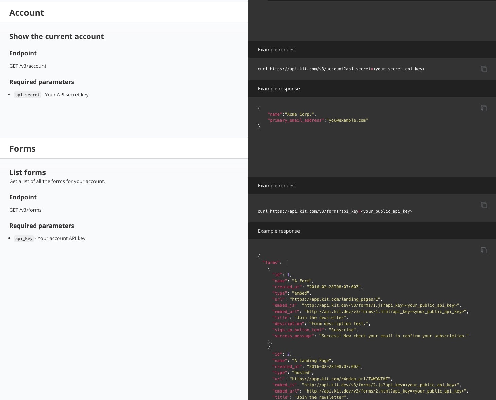Select the 'List forms' heading
Screen dimensions: 496x400
pos(28,172)
